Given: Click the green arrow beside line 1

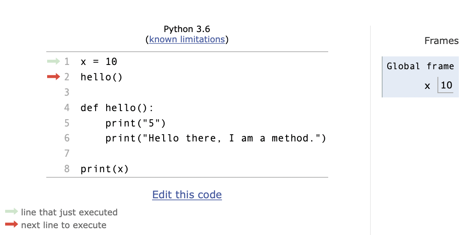Looking at the screenshot, I should click(x=54, y=62).
